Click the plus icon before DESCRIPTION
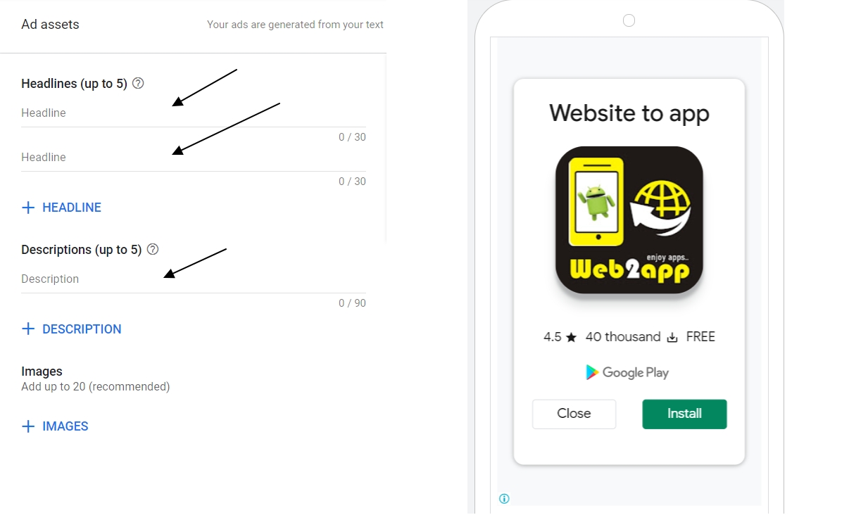 (28, 329)
